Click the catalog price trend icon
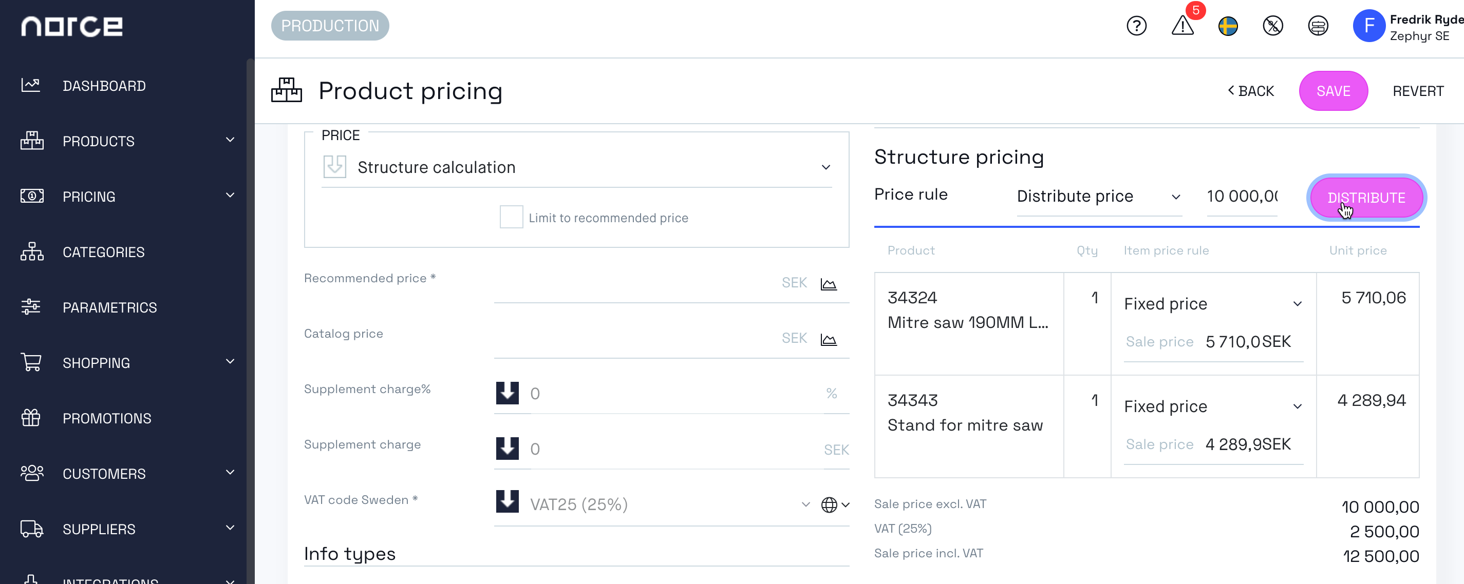The height and width of the screenshot is (584, 1464). click(829, 339)
